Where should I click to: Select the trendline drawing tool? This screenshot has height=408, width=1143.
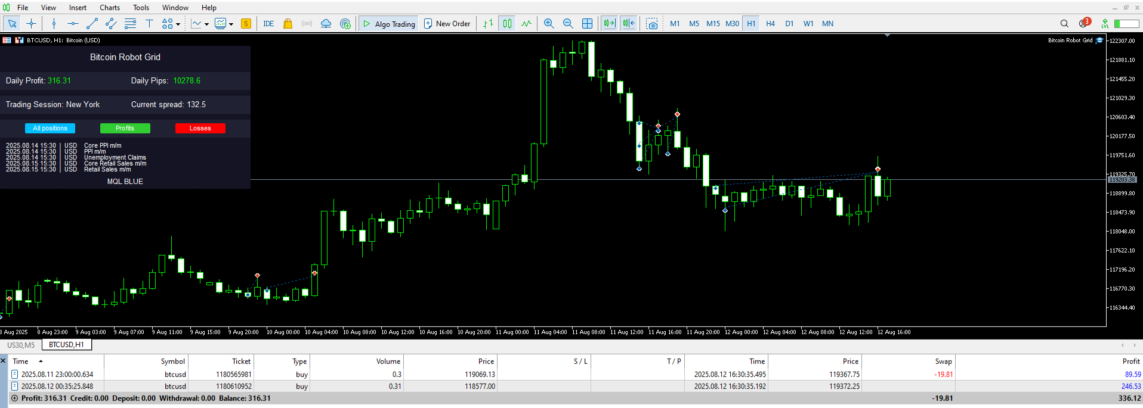(x=92, y=24)
